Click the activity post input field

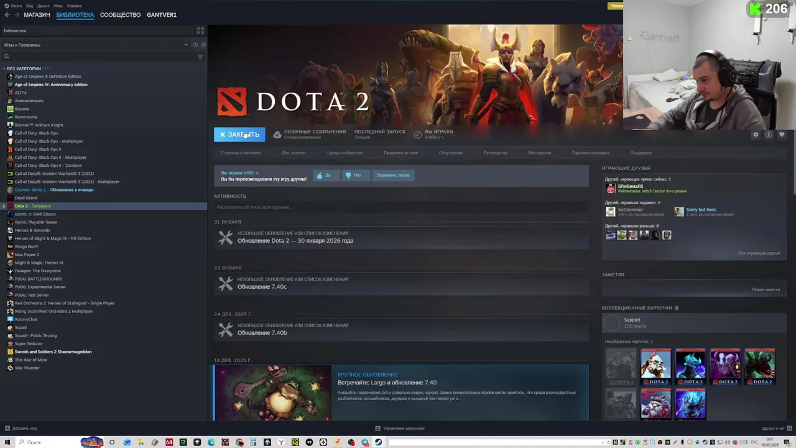click(x=401, y=207)
